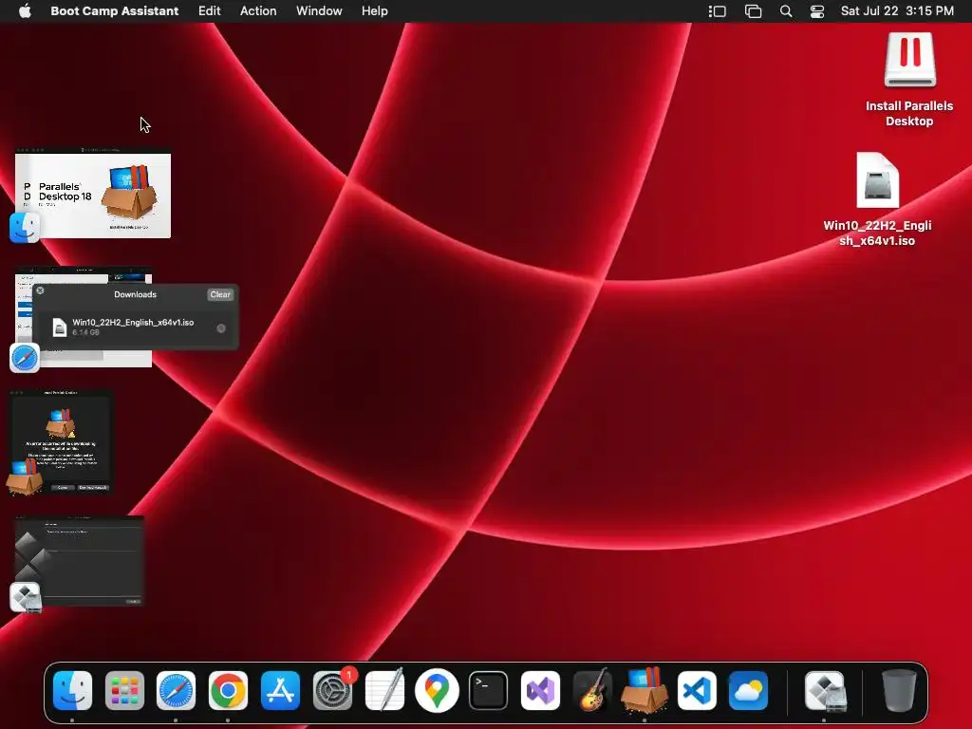Open TextEdit from the Dock
The image size is (972, 729).
[384, 690]
